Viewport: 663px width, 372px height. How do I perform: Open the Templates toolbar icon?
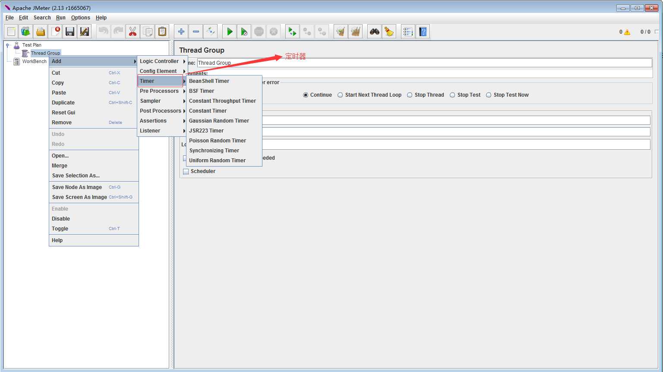point(26,32)
